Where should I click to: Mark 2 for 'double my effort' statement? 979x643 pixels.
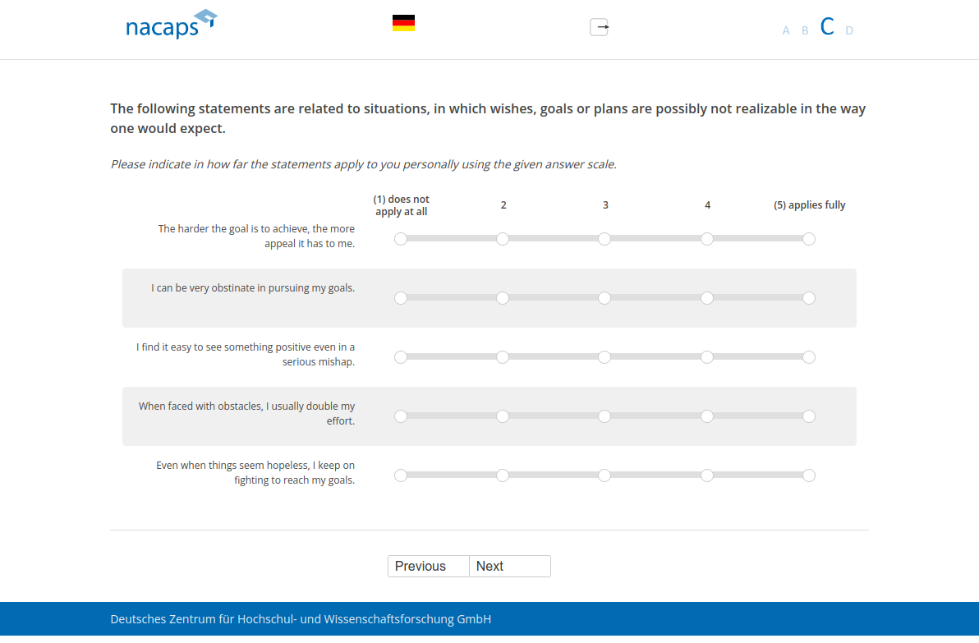(503, 416)
